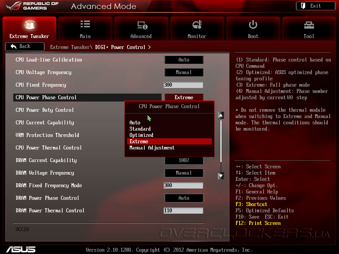Click the CPU Fixed Frequency input field
This screenshot has width=339, height=254.
coord(183,85)
